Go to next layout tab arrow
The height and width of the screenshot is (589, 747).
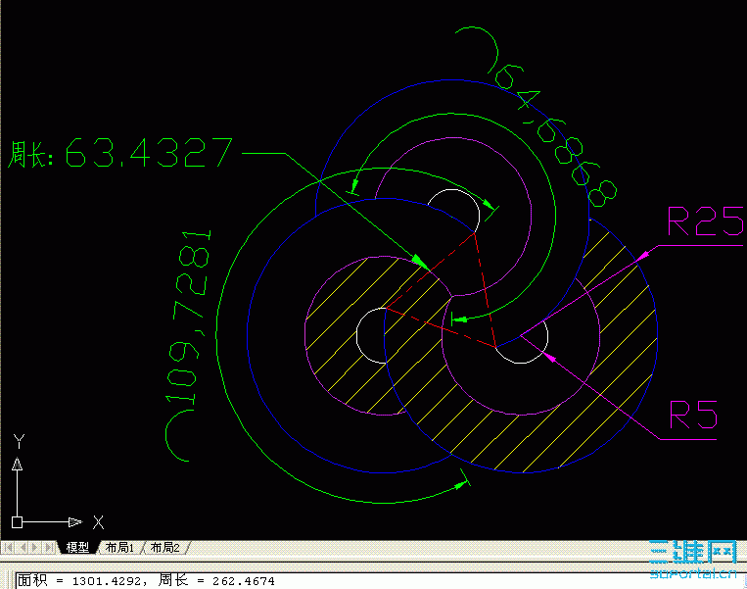(35, 547)
